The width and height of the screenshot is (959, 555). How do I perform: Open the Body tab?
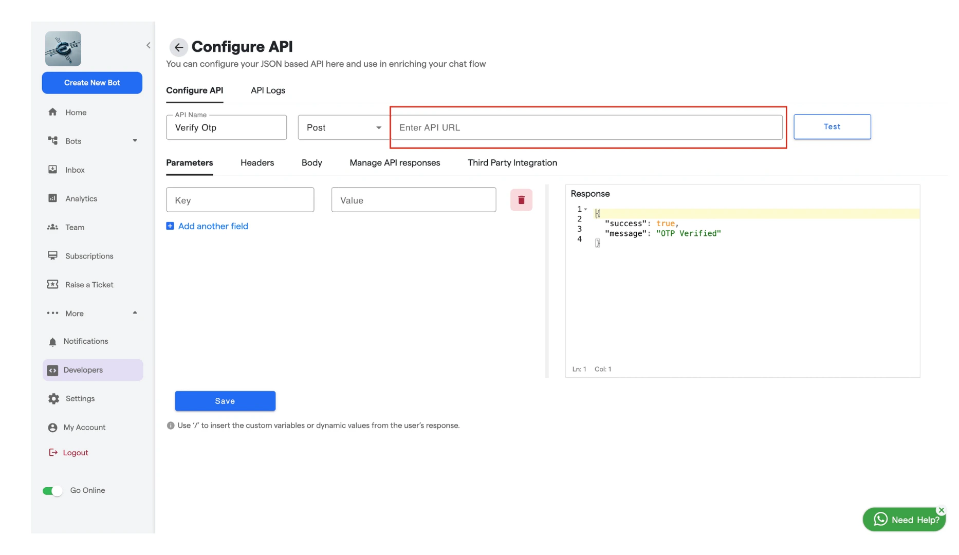point(311,163)
